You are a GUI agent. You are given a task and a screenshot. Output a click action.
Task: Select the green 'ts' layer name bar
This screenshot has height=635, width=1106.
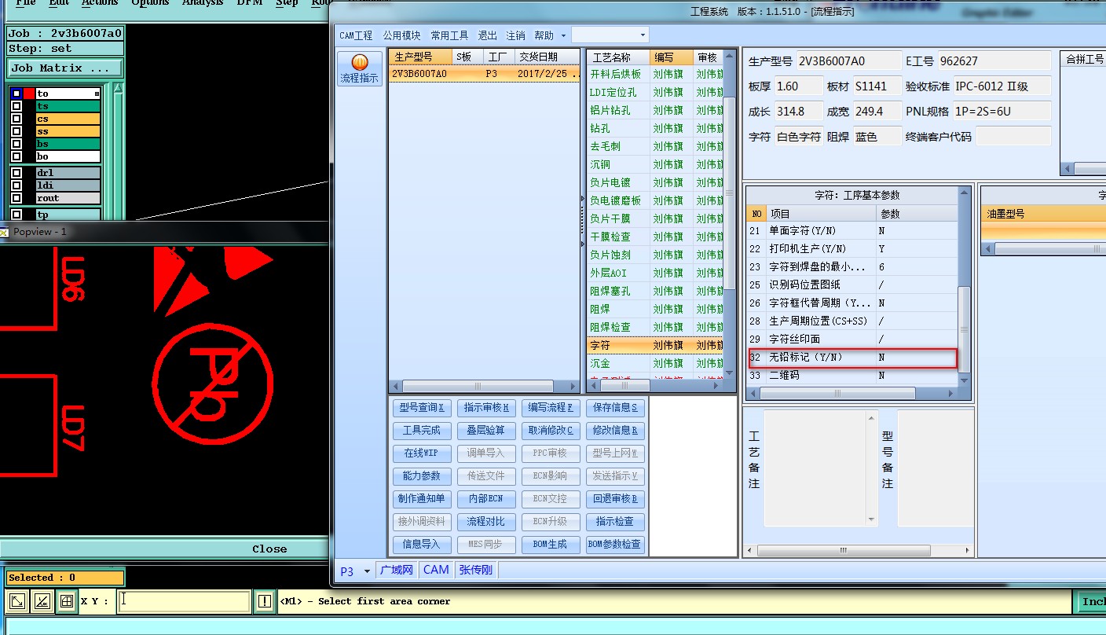click(68, 106)
